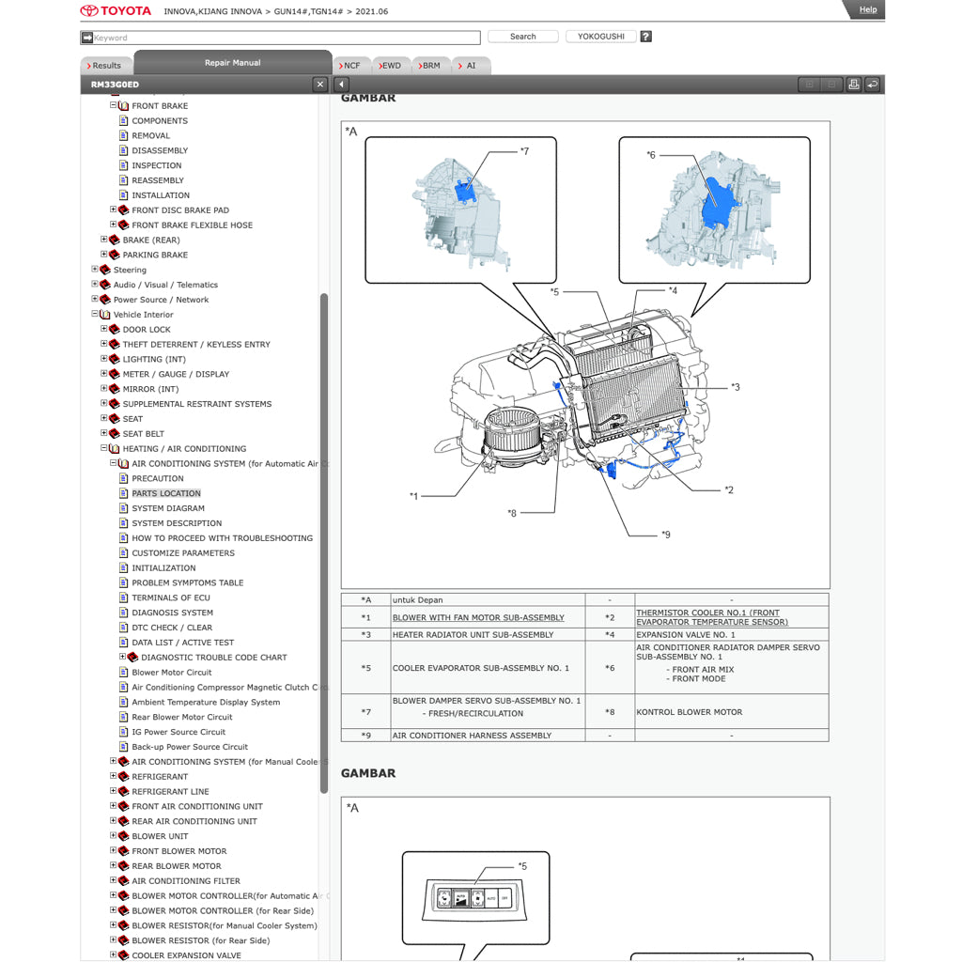Switch to the EWD tab

390,65
